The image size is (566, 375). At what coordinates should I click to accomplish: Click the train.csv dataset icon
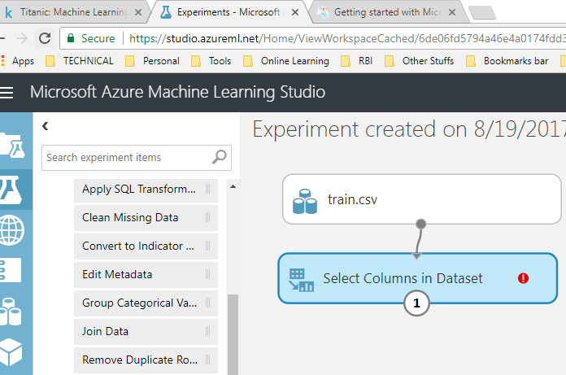pos(305,199)
